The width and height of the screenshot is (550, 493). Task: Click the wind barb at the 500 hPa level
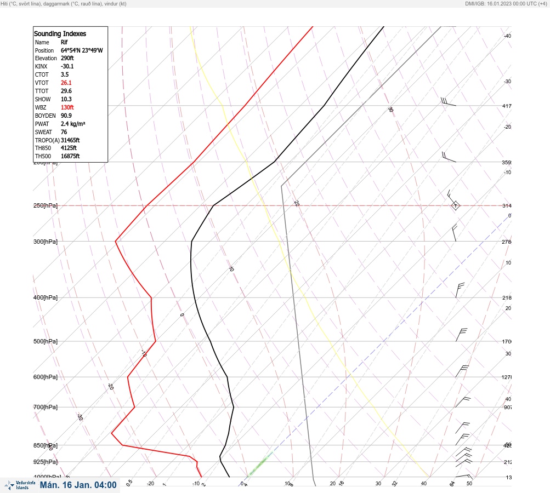click(461, 335)
